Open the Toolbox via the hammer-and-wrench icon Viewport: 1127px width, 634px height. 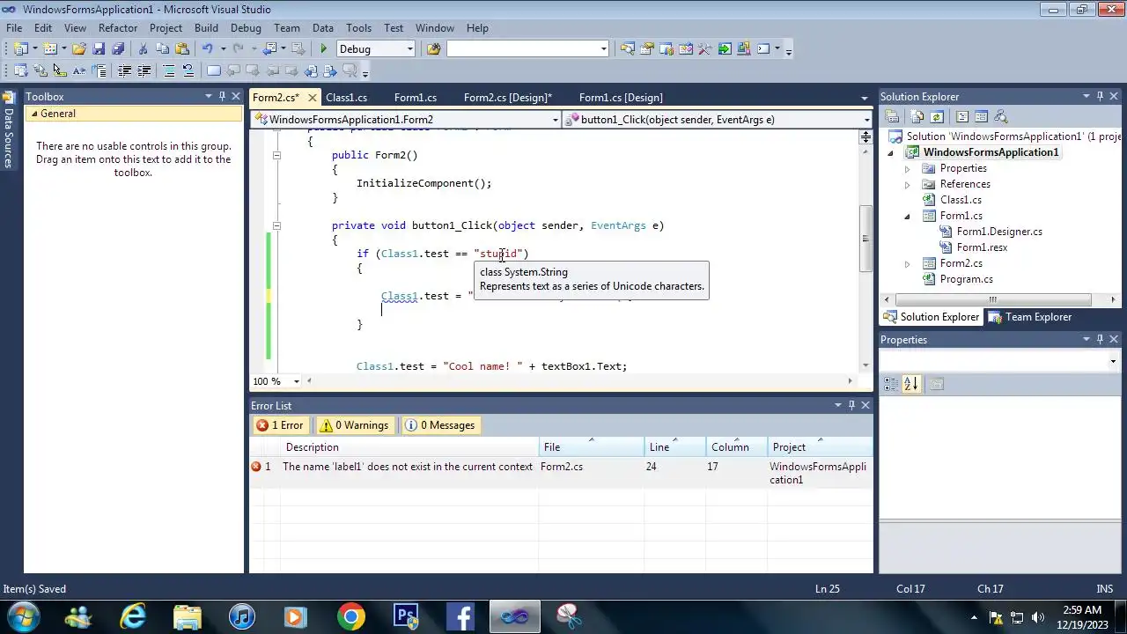(704, 49)
